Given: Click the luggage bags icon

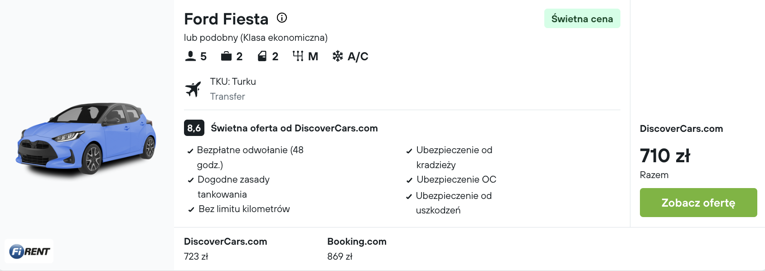Looking at the screenshot, I should (226, 56).
